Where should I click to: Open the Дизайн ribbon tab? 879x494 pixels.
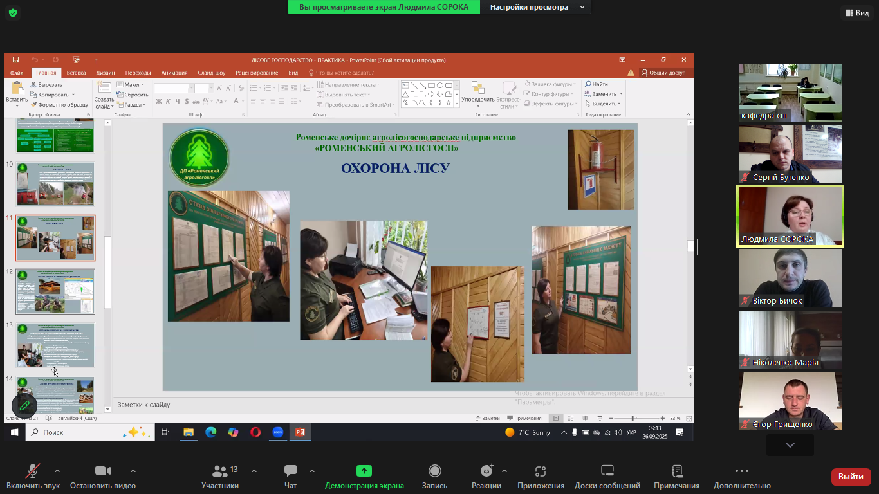(x=106, y=73)
